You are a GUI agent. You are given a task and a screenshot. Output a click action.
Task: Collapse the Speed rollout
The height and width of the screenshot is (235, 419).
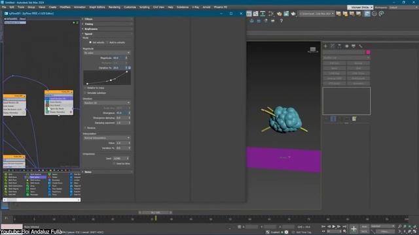[107, 34]
